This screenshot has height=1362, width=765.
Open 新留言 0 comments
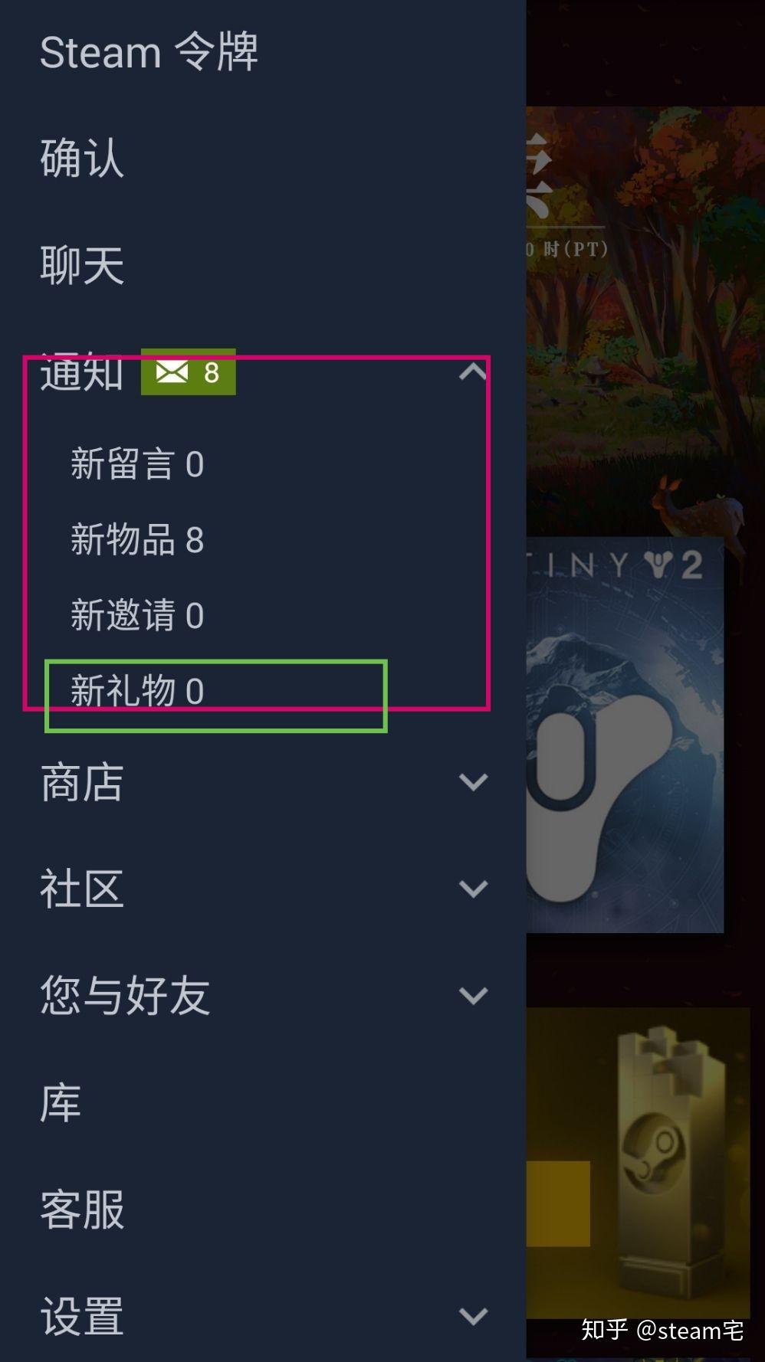[137, 463]
